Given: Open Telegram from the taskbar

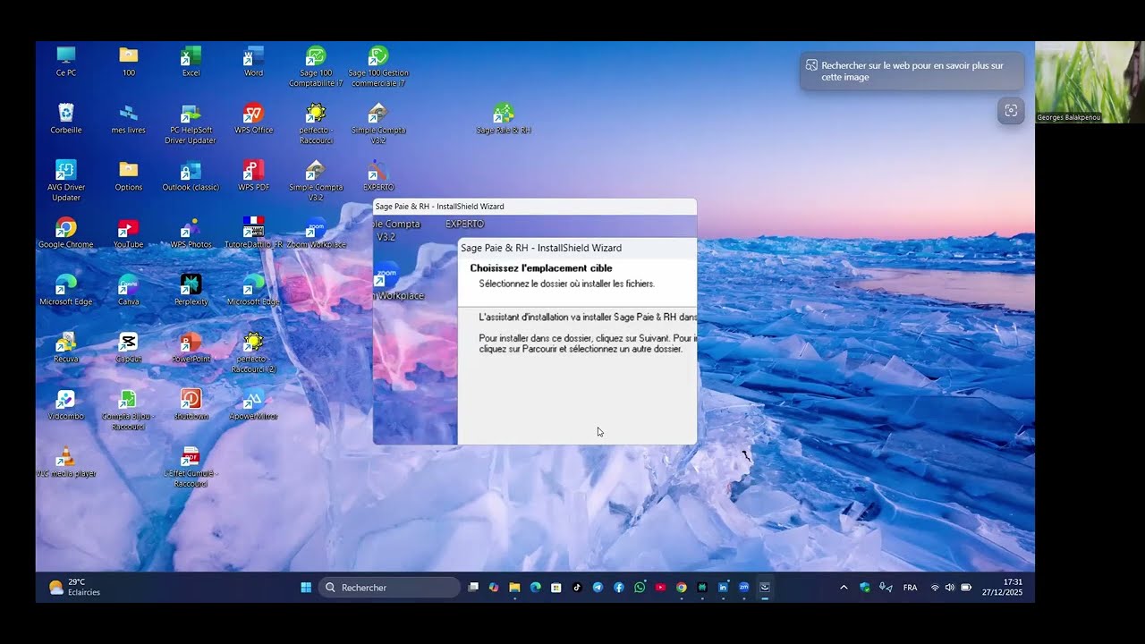Looking at the screenshot, I should [x=598, y=588].
